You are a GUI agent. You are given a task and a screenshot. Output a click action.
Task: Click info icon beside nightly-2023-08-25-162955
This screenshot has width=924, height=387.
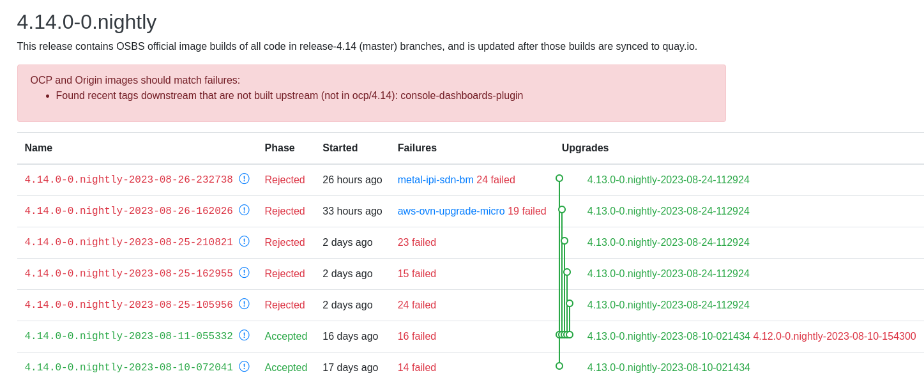tap(244, 273)
